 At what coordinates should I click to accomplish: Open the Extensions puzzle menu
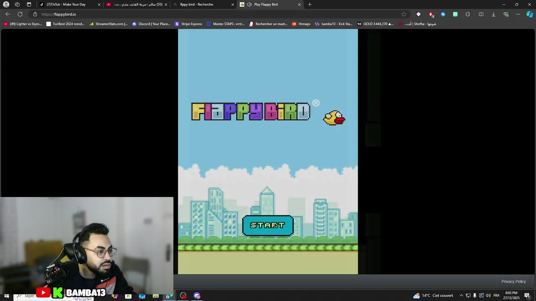[468, 14]
